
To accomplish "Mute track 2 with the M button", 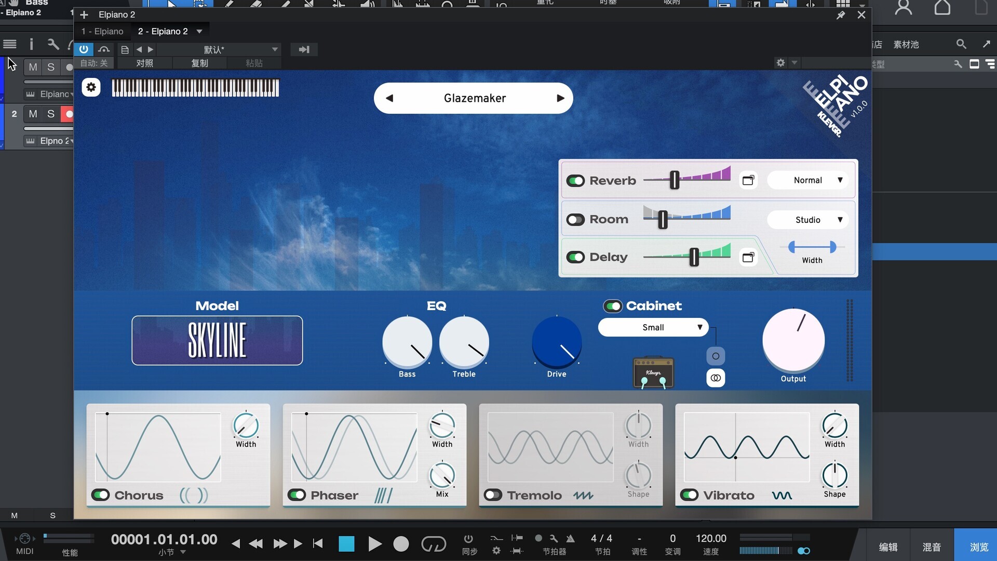I will click(x=33, y=114).
